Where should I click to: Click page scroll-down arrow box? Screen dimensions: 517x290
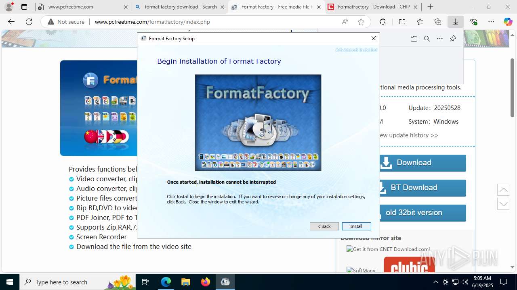(503, 204)
